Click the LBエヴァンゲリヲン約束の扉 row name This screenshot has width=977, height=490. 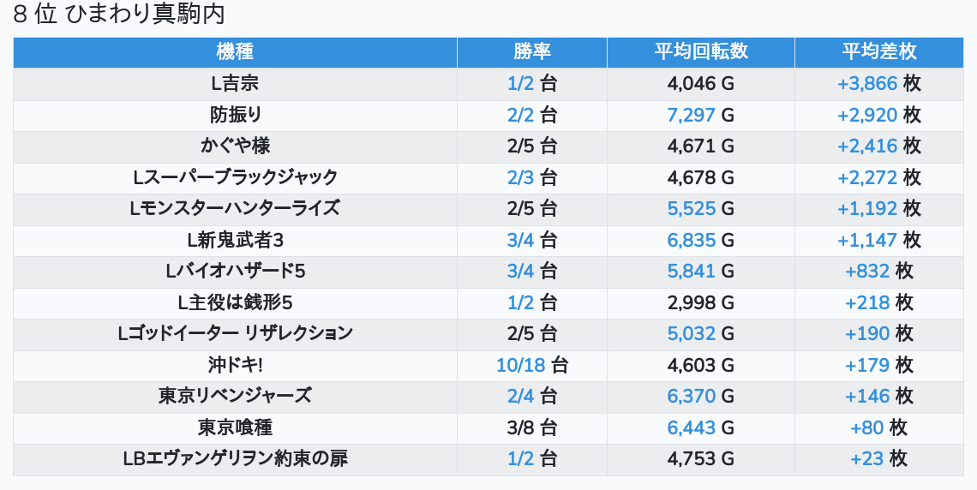235,458
